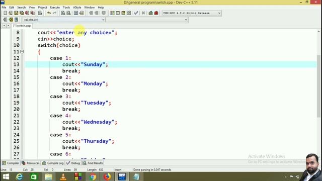322x181 pixels.
Task: Click the Replace toolbar icon
Action: (x=68, y=13)
